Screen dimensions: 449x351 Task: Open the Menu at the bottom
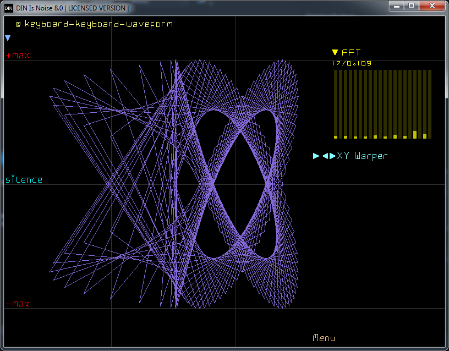pyautogui.click(x=324, y=338)
